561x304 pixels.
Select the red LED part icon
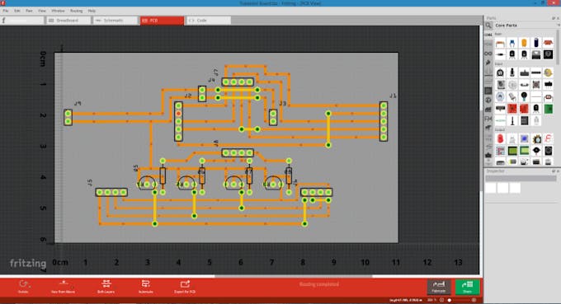pos(500,138)
